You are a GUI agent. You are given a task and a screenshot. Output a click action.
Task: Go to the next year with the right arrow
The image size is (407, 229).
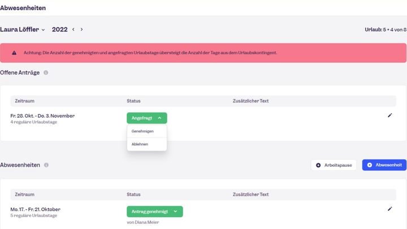click(81, 29)
